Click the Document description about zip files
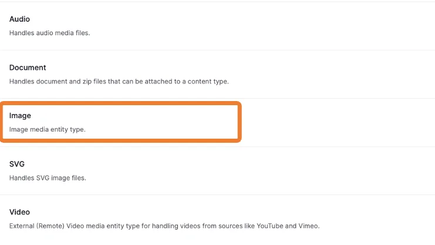 [119, 81]
